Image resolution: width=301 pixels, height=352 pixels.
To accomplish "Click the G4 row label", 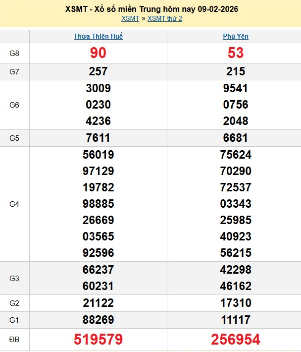I will coord(14,204).
